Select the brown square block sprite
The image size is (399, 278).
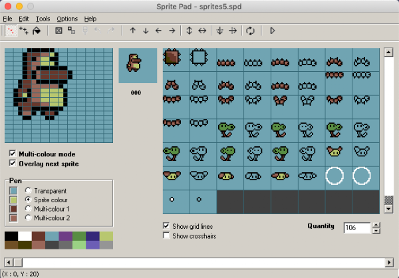pyautogui.click(x=176, y=60)
